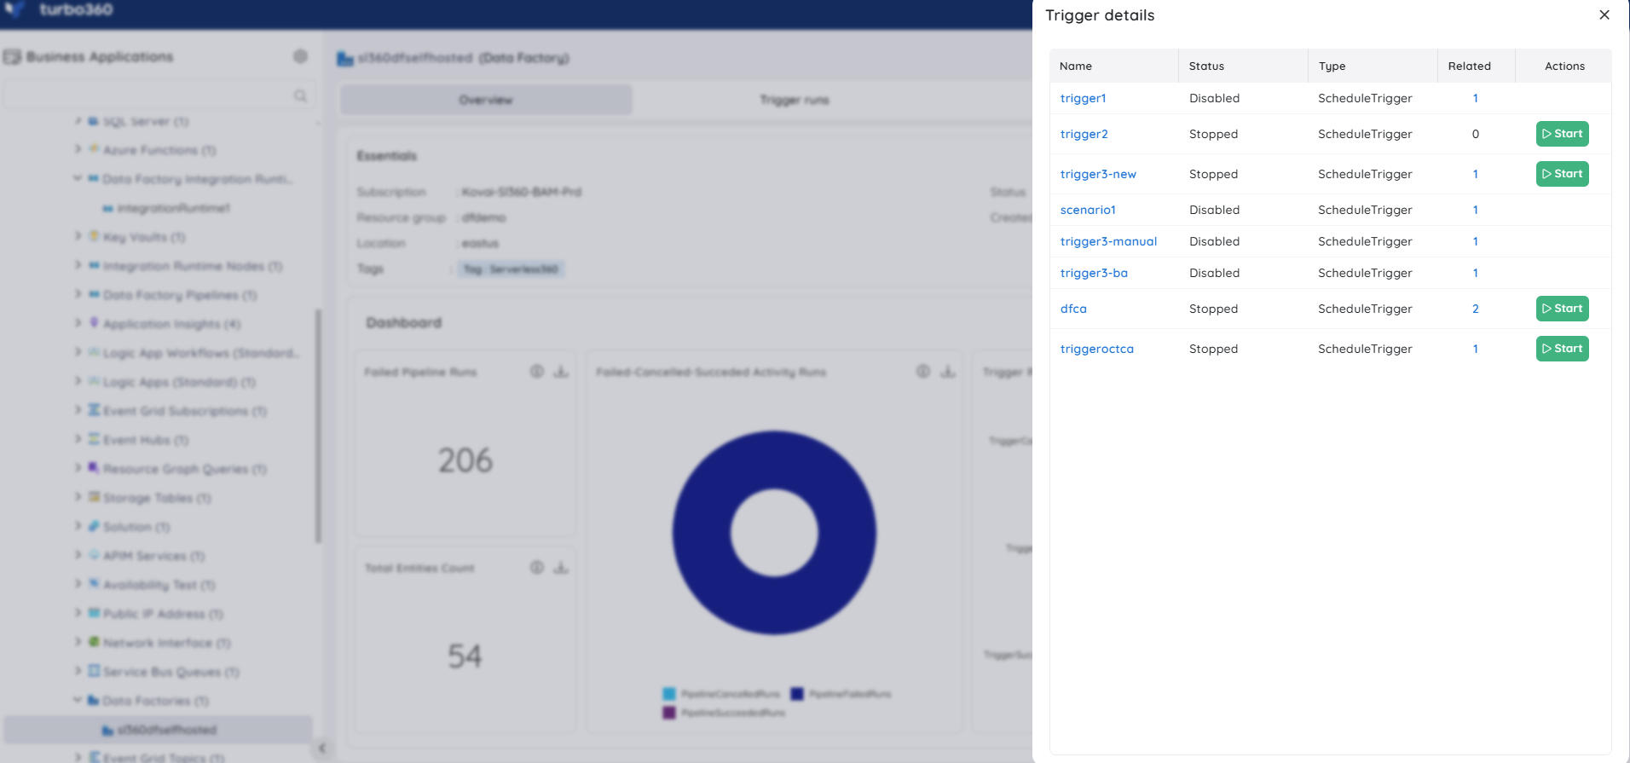The width and height of the screenshot is (1630, 763).
Task: Start the trigger3-new trigger
Action: tap(1562, 174)
